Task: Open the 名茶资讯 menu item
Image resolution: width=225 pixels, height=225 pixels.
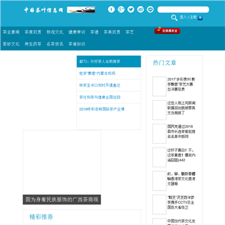Action: coord(55,44)
